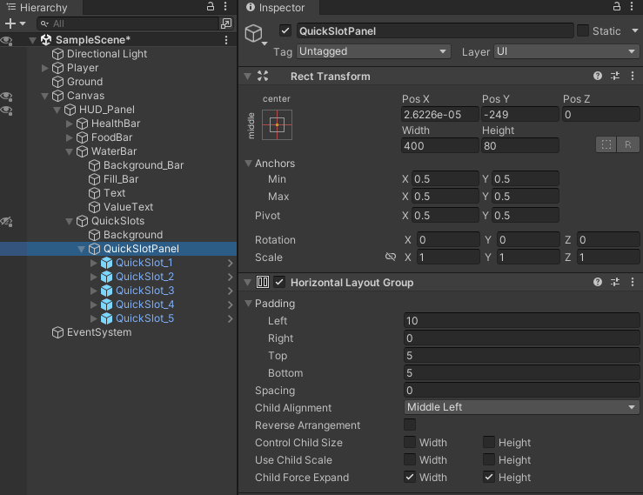
Task: Open Rect Transform help reference
Action: click(598, 76)
